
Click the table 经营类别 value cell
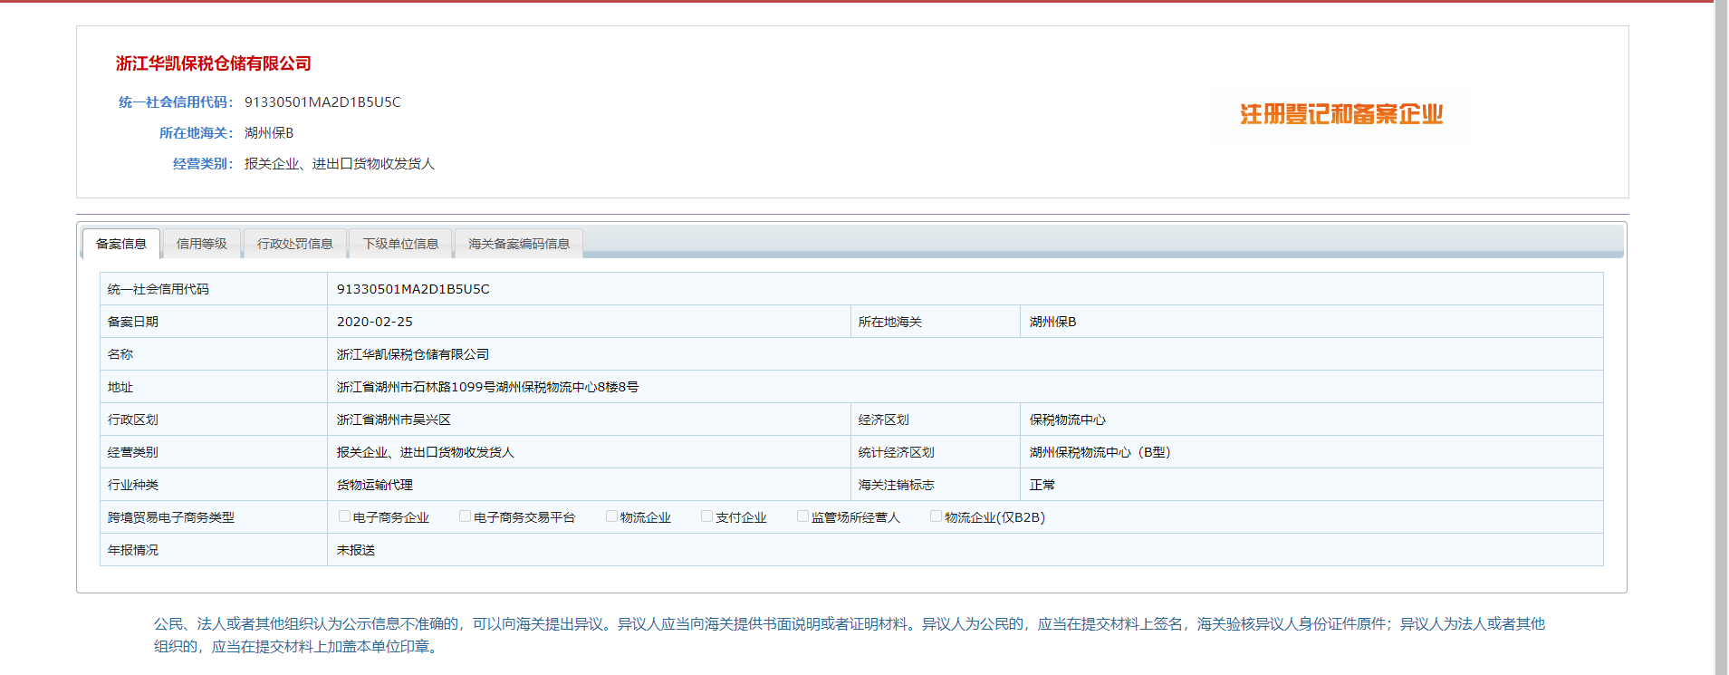[x=589, y=452]
